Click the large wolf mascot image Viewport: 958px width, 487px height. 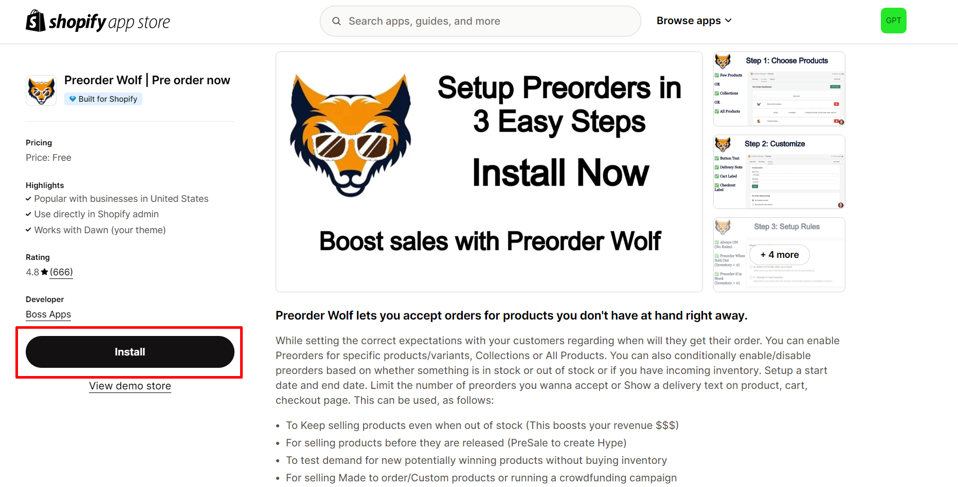pos(351,135)
